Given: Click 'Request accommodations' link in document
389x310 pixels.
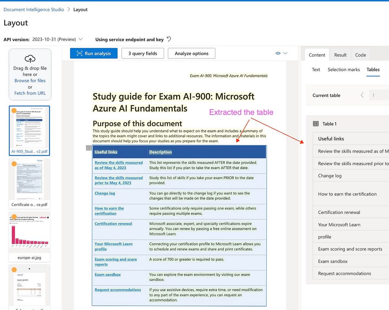Looking at the screenshot, I should 118,290.
